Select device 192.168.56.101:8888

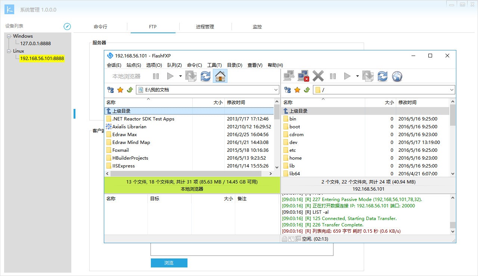pyautogui.click(x=42, y=59)
